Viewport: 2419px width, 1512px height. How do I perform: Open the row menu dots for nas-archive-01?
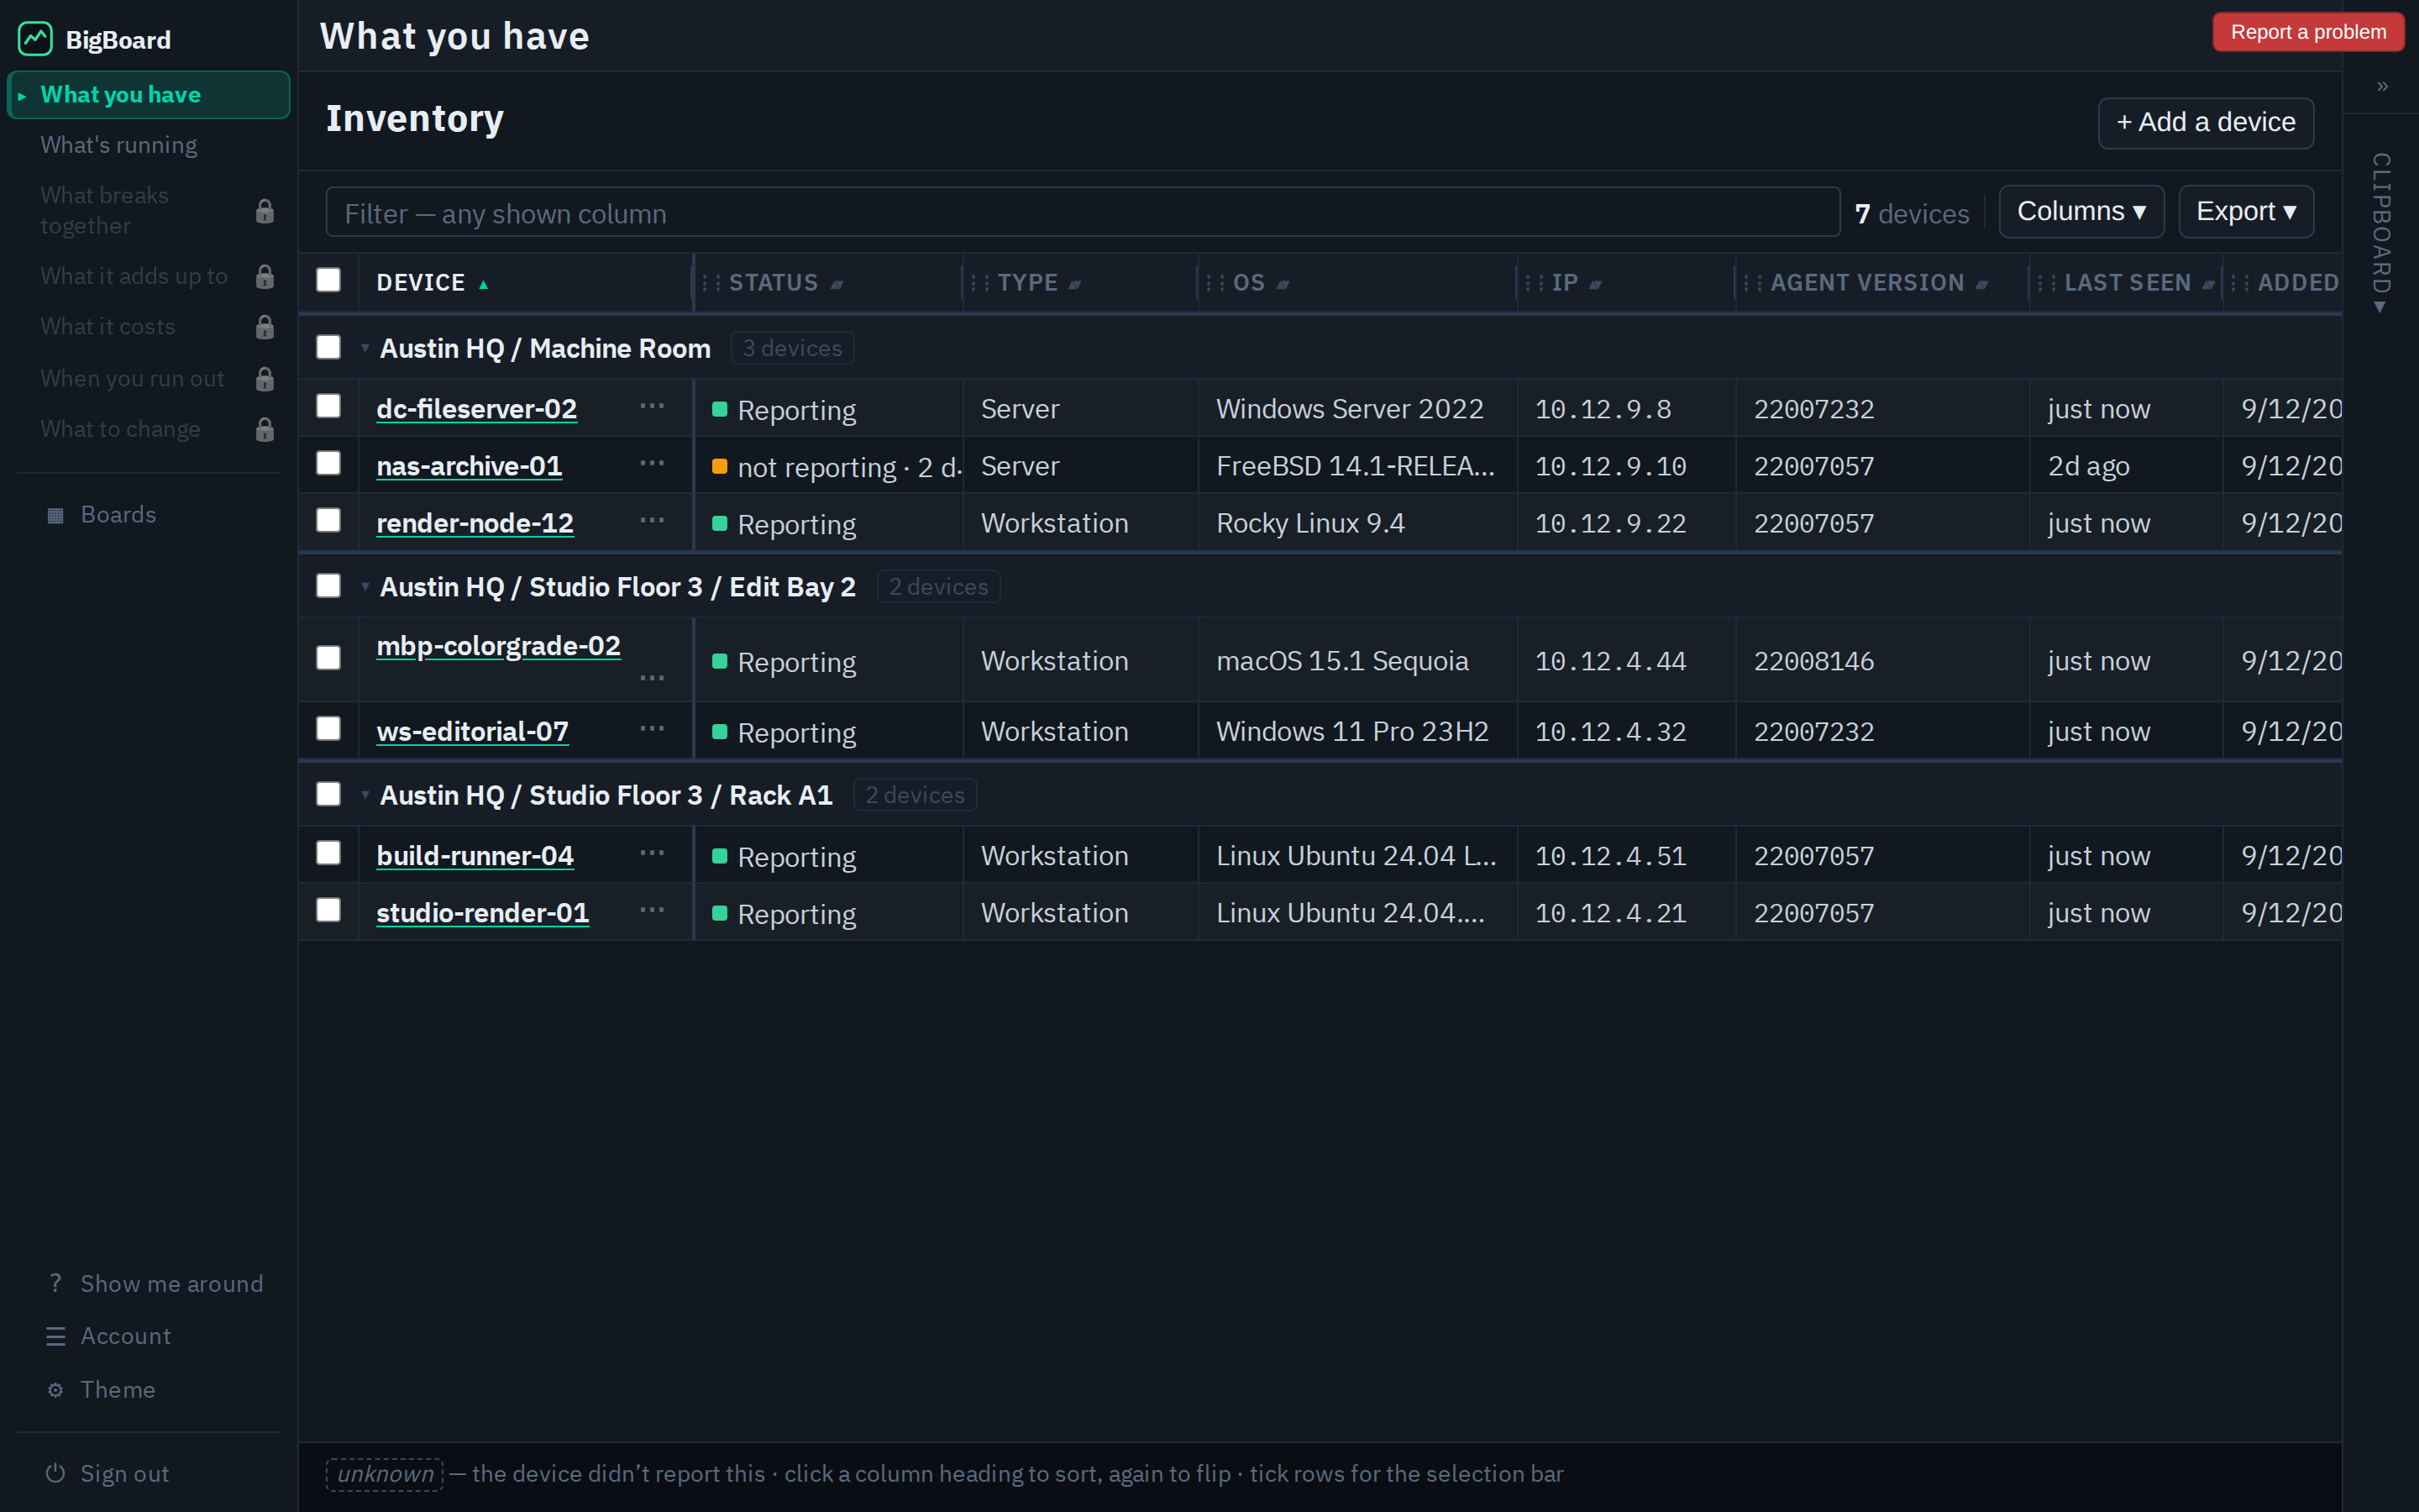coord(652,463)
